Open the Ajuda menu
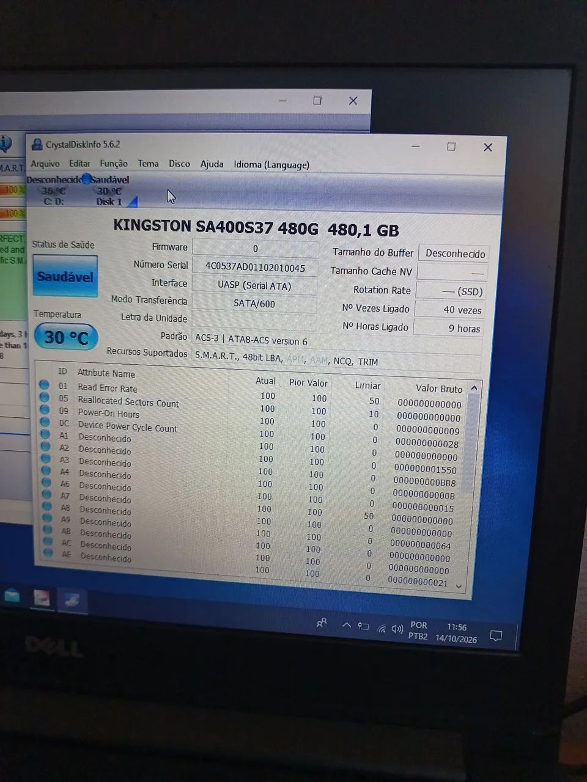 pos(212,164)
